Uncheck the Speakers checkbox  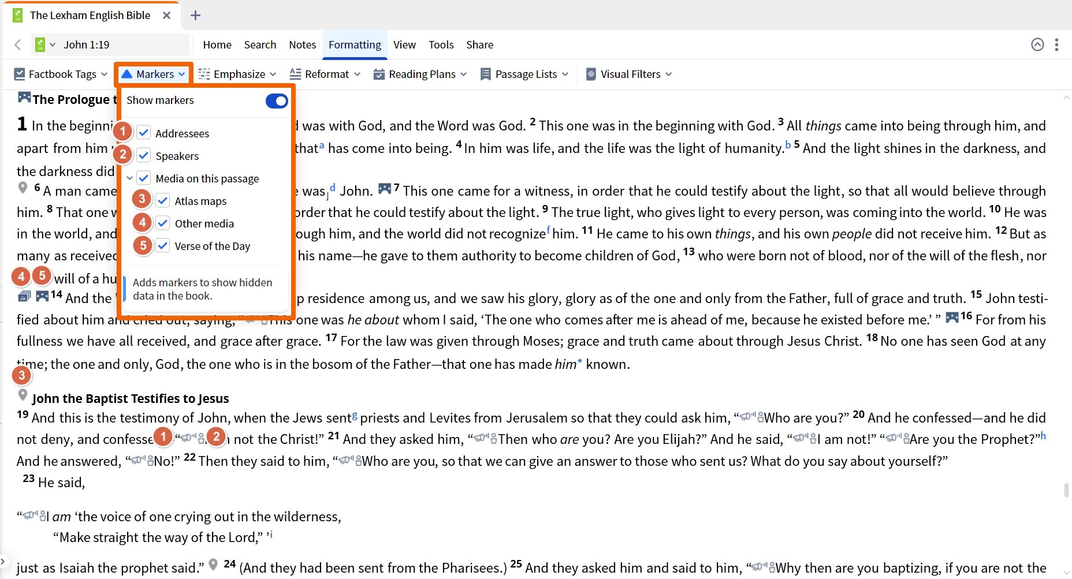coord(144,155)
